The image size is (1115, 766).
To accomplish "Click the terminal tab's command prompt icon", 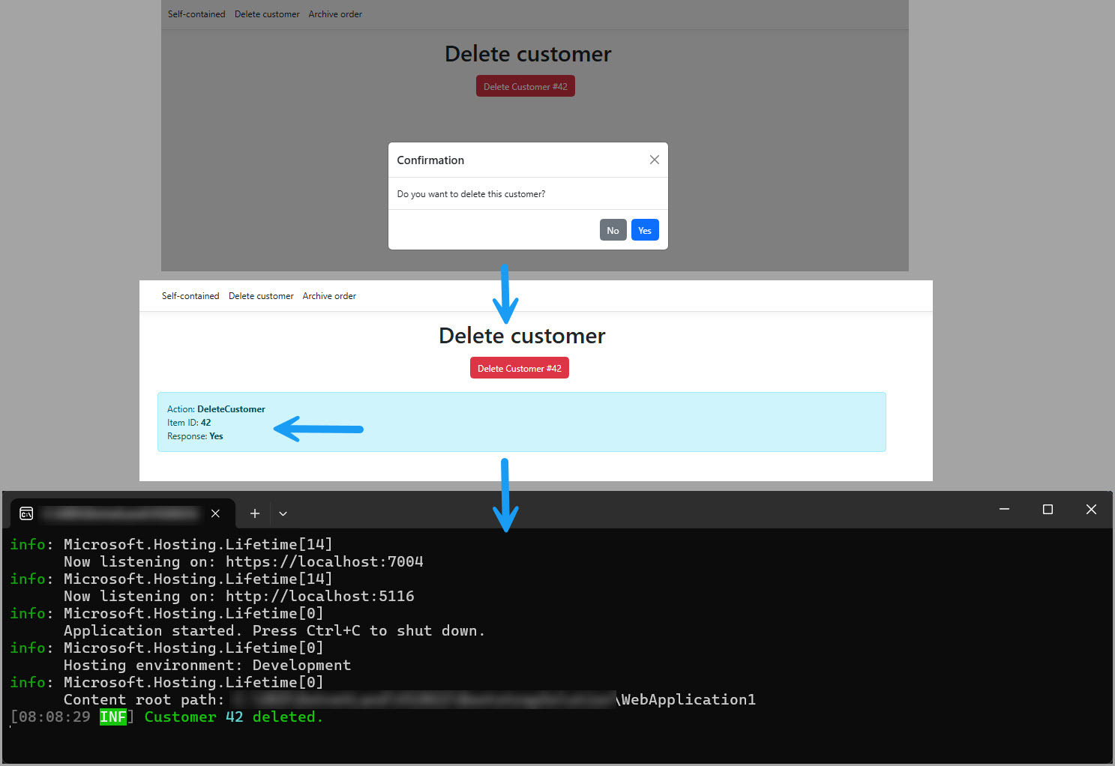I will click(26, 513).
